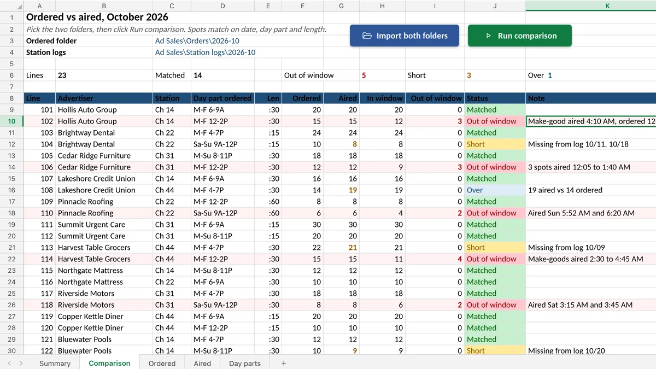Click the Matched count value 14
The image size is (656, 369).
[198, 75]
